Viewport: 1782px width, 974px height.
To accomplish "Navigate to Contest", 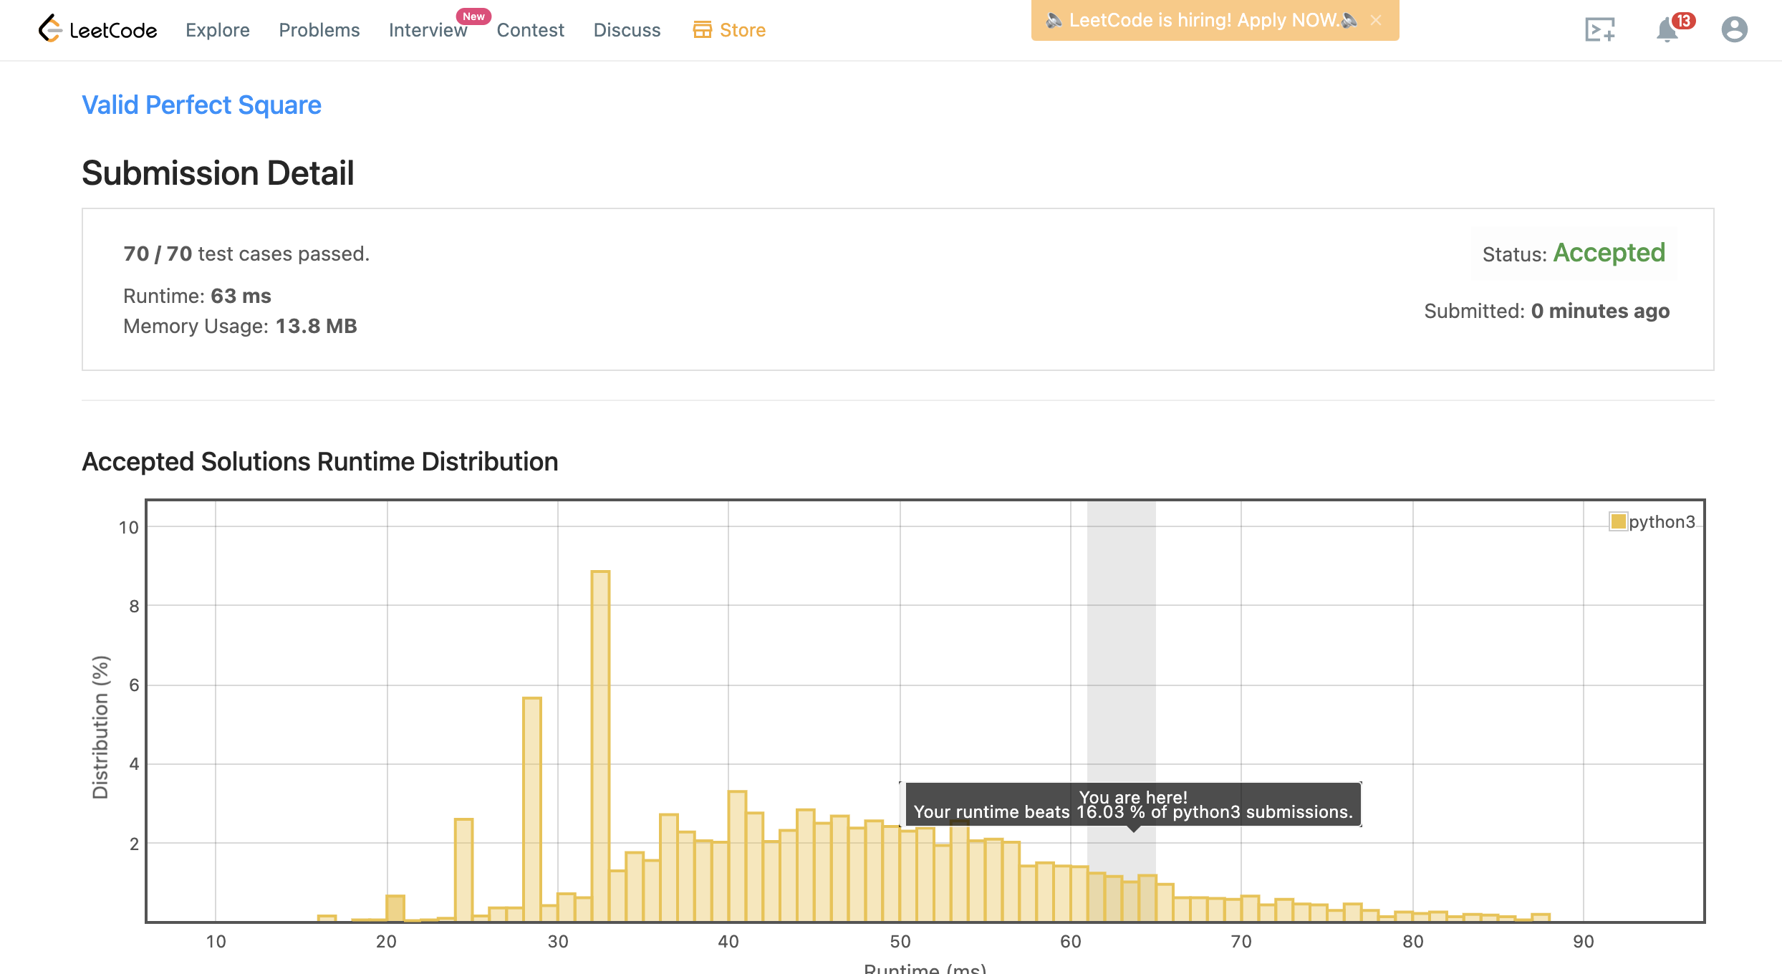I will (x=530, y=30).
